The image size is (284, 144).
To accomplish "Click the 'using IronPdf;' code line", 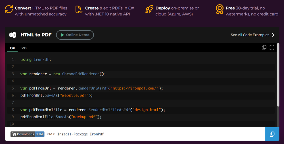I will coord(36,59).
